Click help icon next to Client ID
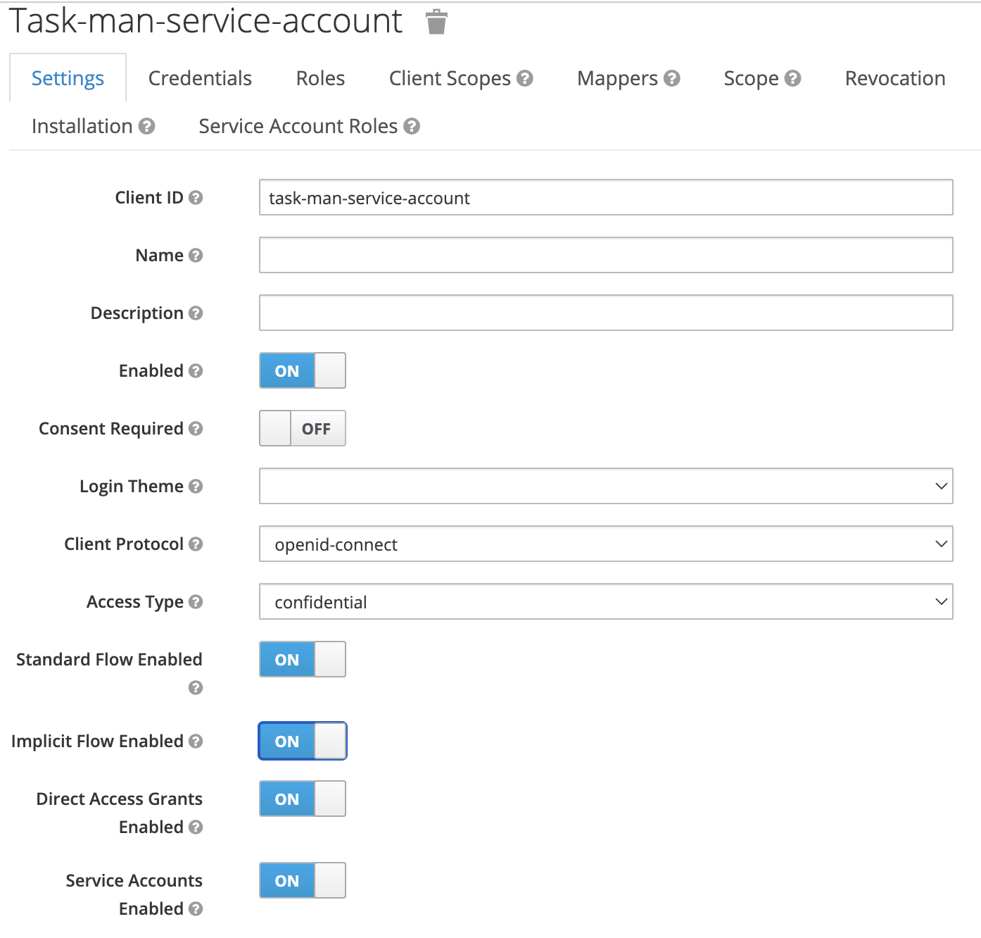The width and height of the screenshot is (981, 938). (x=196, y=198)
